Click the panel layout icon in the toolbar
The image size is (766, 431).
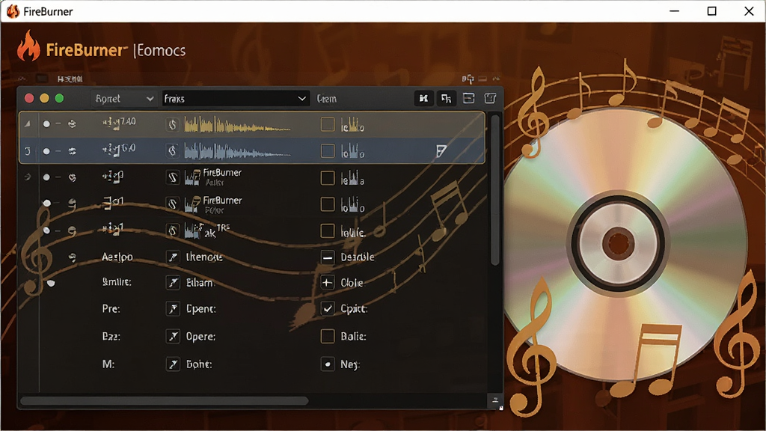coord(468,98)
